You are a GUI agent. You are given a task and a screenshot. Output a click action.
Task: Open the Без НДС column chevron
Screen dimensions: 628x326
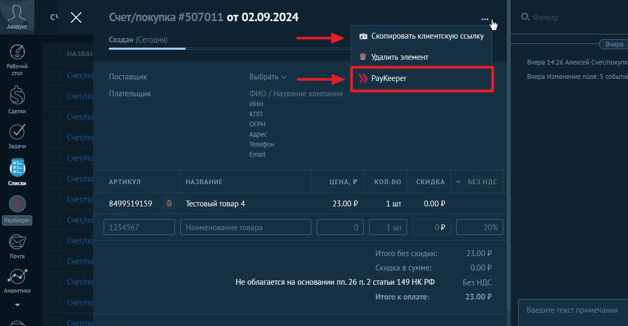tap(458, 182)
